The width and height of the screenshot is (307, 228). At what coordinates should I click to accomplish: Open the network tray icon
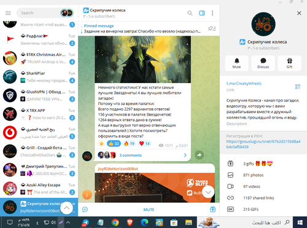tap(47, 222)
